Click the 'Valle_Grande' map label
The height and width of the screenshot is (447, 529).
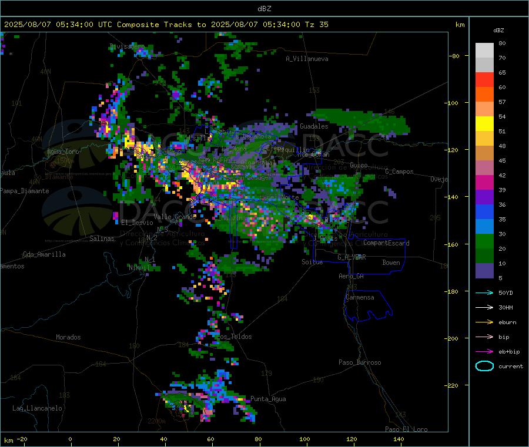point(175,217)
